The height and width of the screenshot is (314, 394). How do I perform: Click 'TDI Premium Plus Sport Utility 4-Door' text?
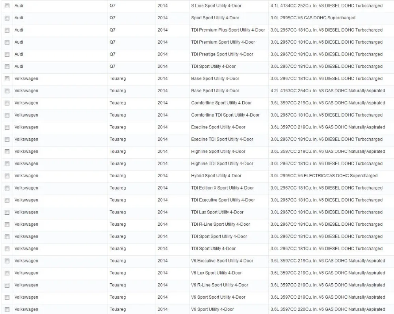pyautogui.click(x=228, y=30)
